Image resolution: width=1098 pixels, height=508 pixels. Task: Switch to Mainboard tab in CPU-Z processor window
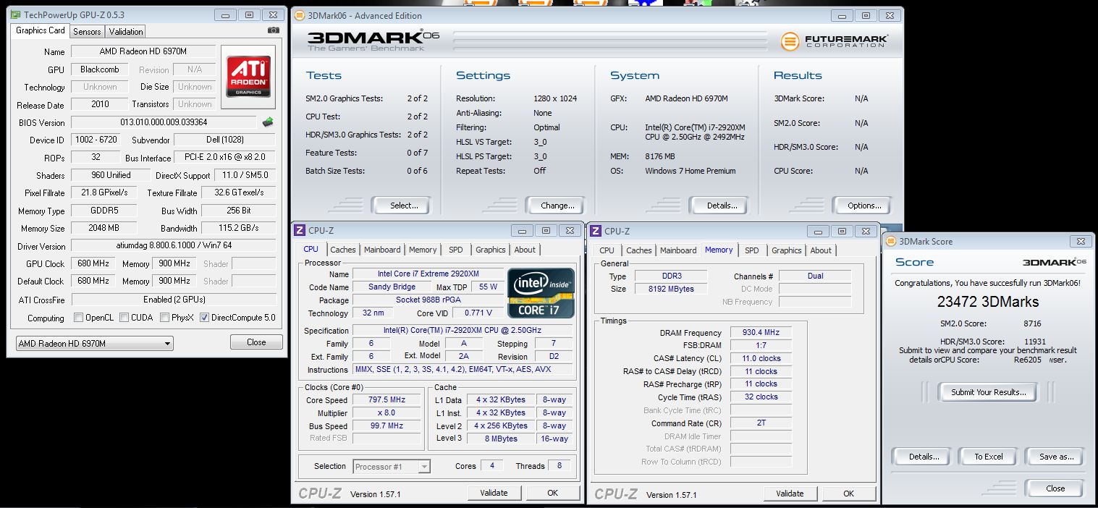pyautogui.click(x=382, y=250)
